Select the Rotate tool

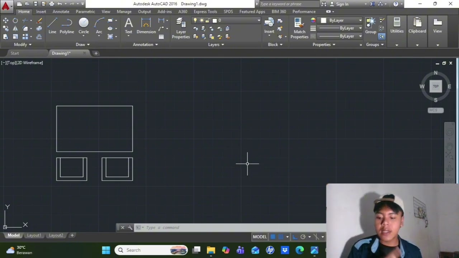(x=15, y=20)
